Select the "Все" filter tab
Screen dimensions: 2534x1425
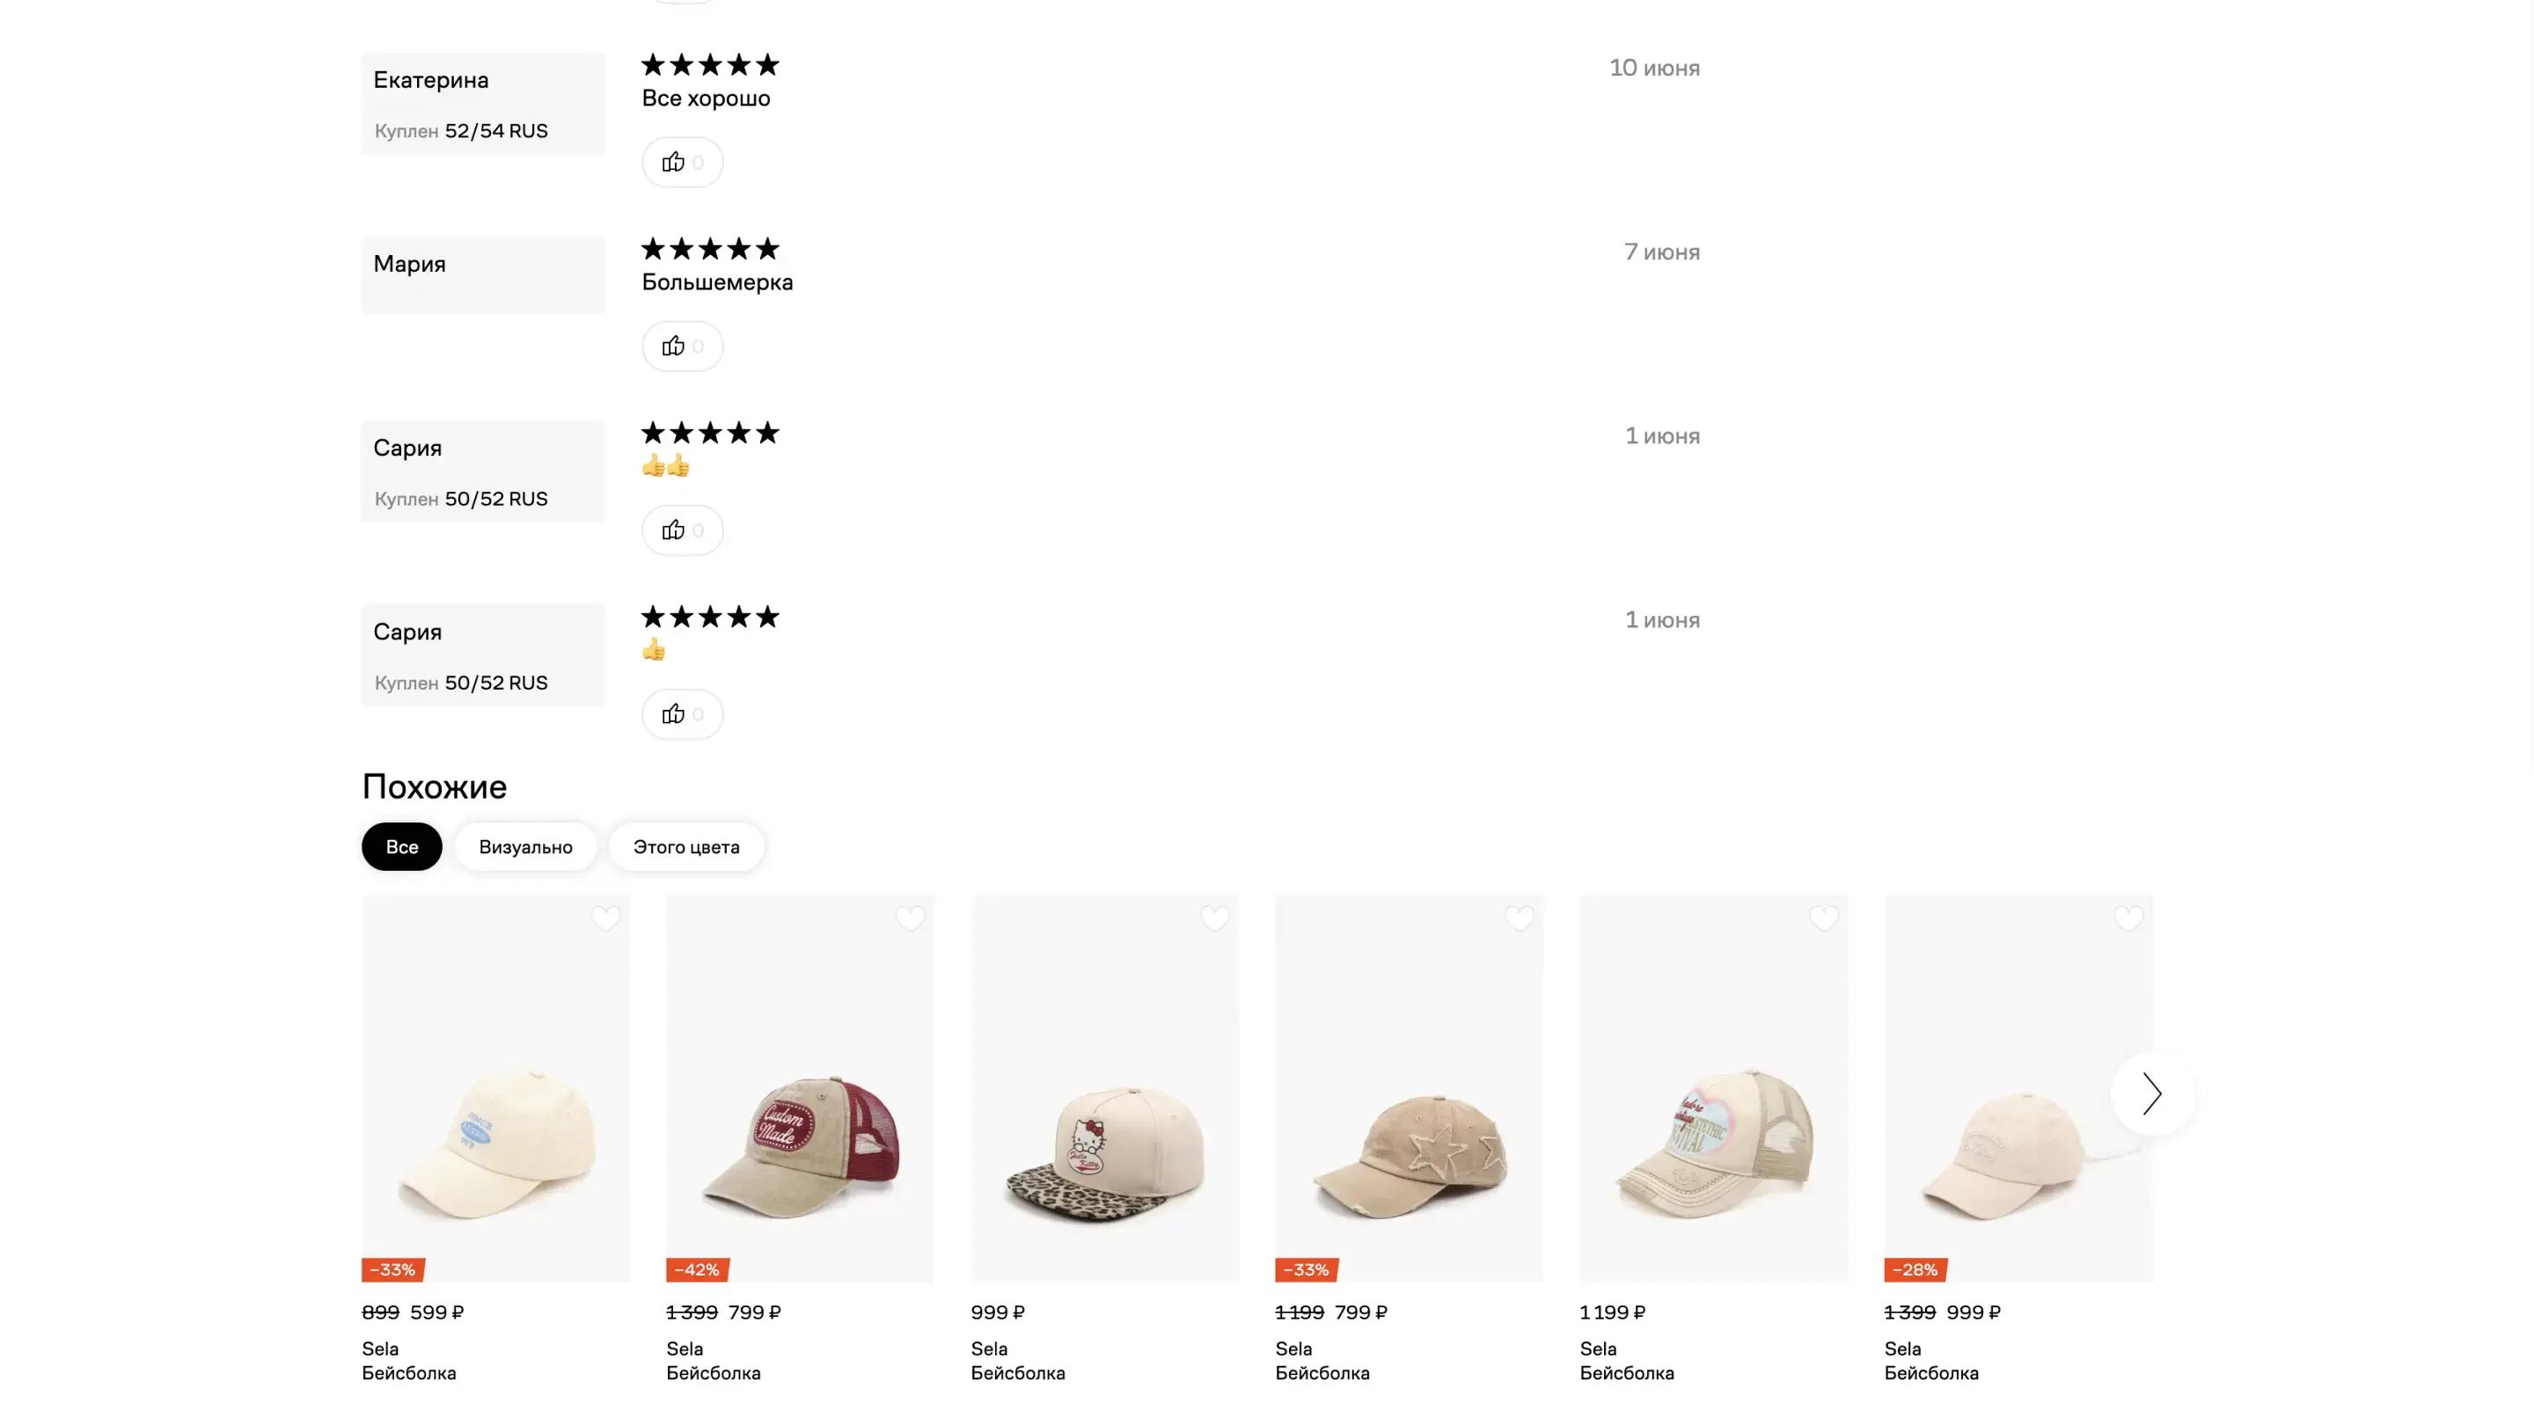[x=401, y=847]
